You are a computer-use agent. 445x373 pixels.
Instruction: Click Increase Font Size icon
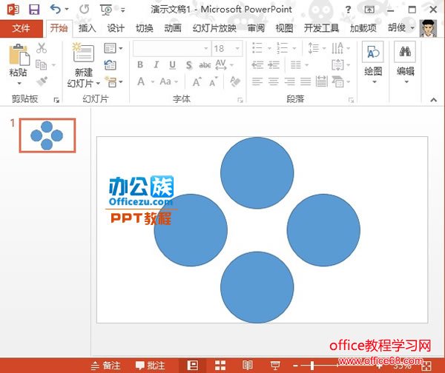click(x=197, y=82)
